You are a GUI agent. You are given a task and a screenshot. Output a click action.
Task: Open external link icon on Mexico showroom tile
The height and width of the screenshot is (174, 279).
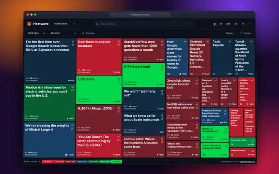(73, 90)
